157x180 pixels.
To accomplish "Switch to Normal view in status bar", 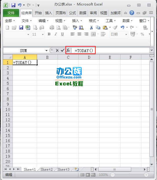I will [x=82, y=175].
